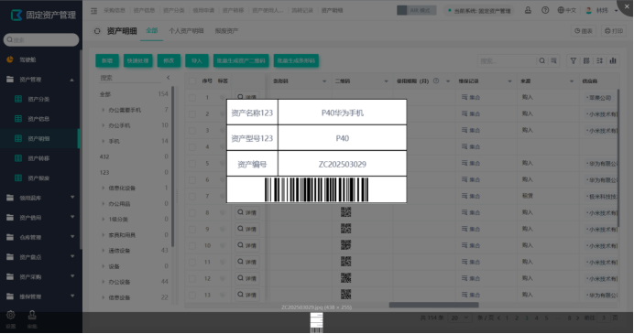
Task: Open the advanced search icon next to magnifier
Action: coord(553,61)
